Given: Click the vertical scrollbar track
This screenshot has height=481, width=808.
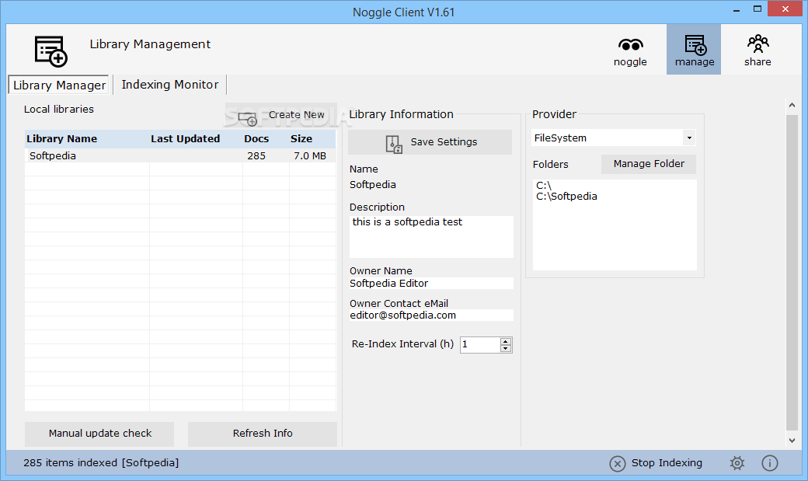Looking at the screenshot, I should point(792,273).
